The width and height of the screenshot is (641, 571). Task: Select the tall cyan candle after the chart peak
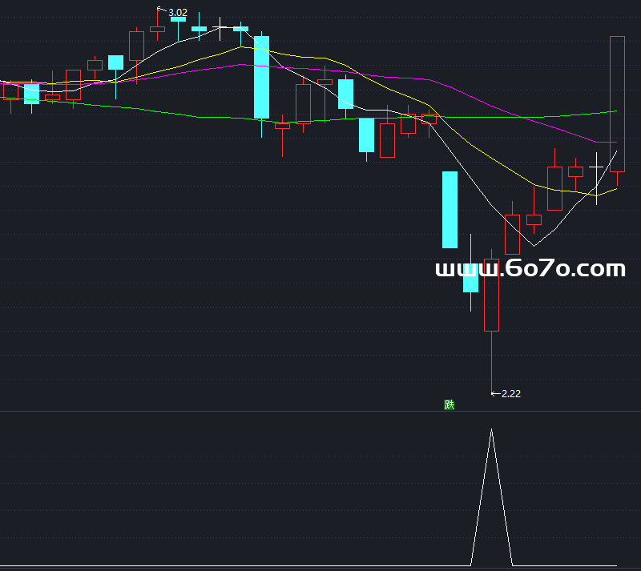[262, 77]
